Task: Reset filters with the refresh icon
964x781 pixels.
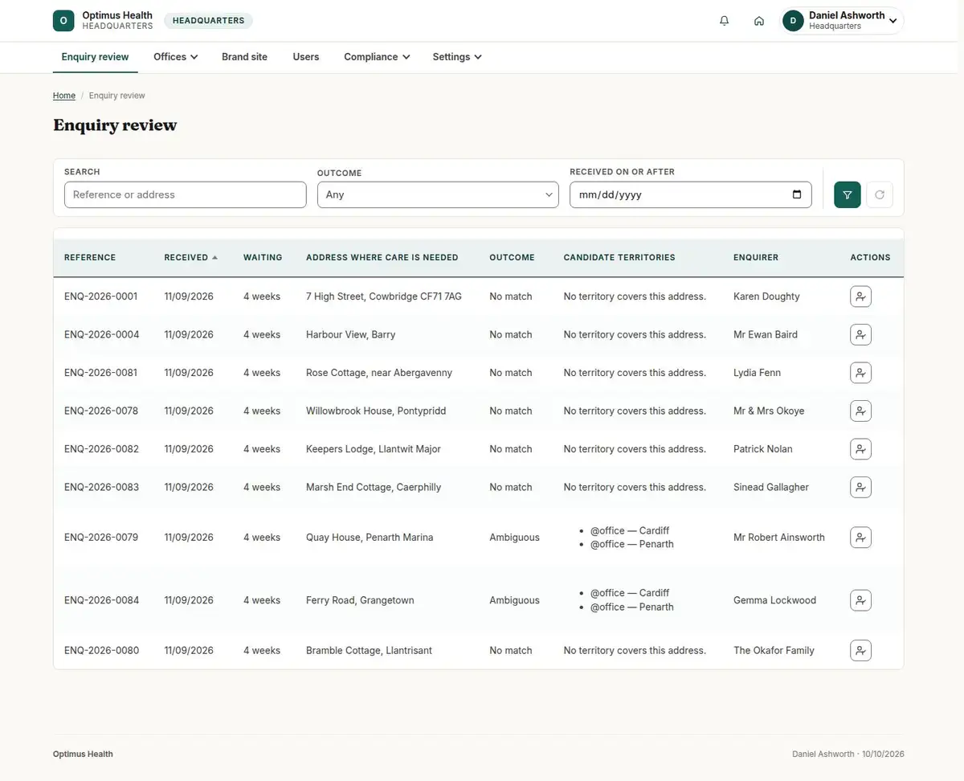Action: pos(880,194)
